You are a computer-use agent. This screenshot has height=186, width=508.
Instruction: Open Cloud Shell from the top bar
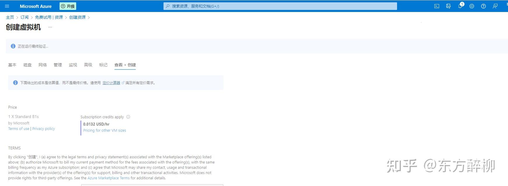pos(437,6)
